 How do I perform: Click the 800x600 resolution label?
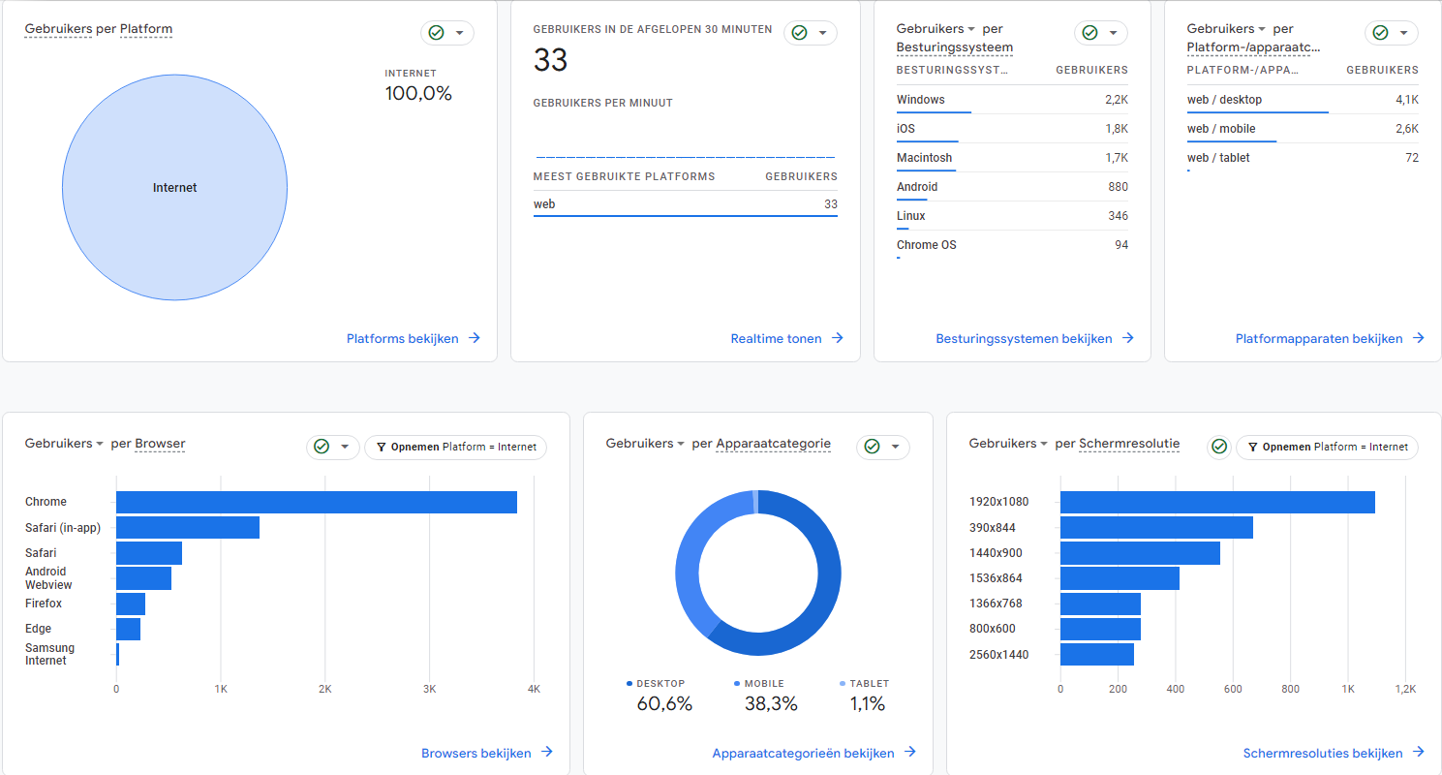(x=993, y=629)
